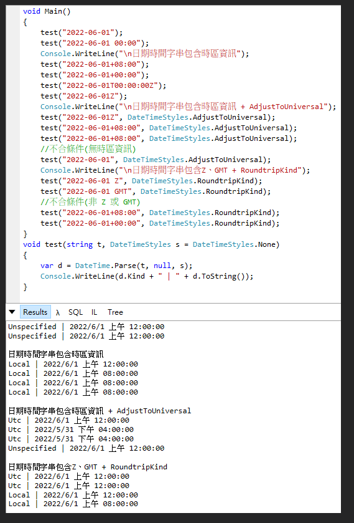Click test("2022-06-01 Z", DateTimeStyles.RoundtripKind) code line
The height and width of the screenshot is (523, 354).
click(x=151, y=181)
